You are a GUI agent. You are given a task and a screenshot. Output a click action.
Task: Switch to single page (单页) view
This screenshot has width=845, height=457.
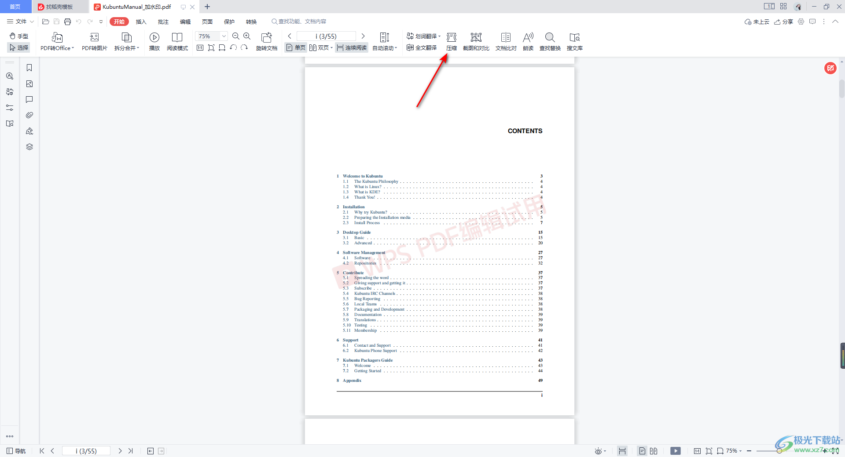click(296, 47)
